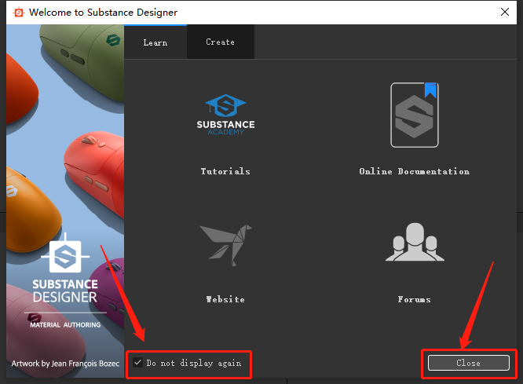Viewport: 523px width, 384px height.
Task: Open the Substance Academy tutorials icon
Action: point(225,115)
